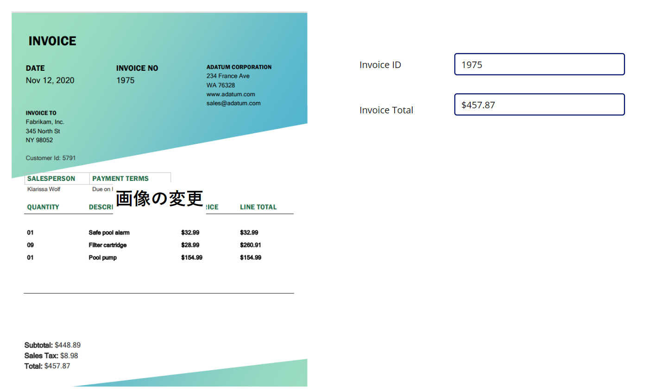The image size is (661, 390).
Task: Click the SALESPERSON column header
Action: 51,179
